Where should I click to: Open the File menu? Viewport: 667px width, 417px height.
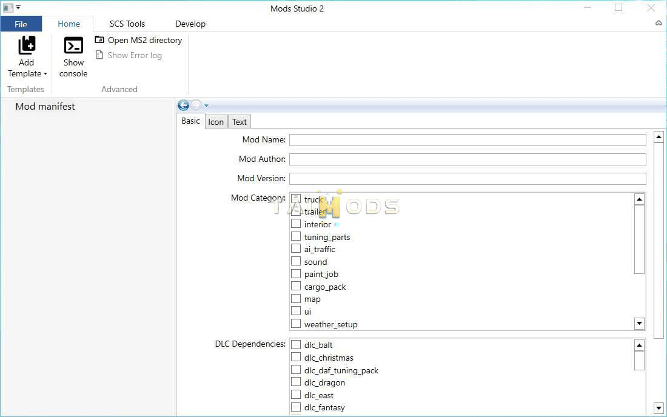(x=21, y=24)
